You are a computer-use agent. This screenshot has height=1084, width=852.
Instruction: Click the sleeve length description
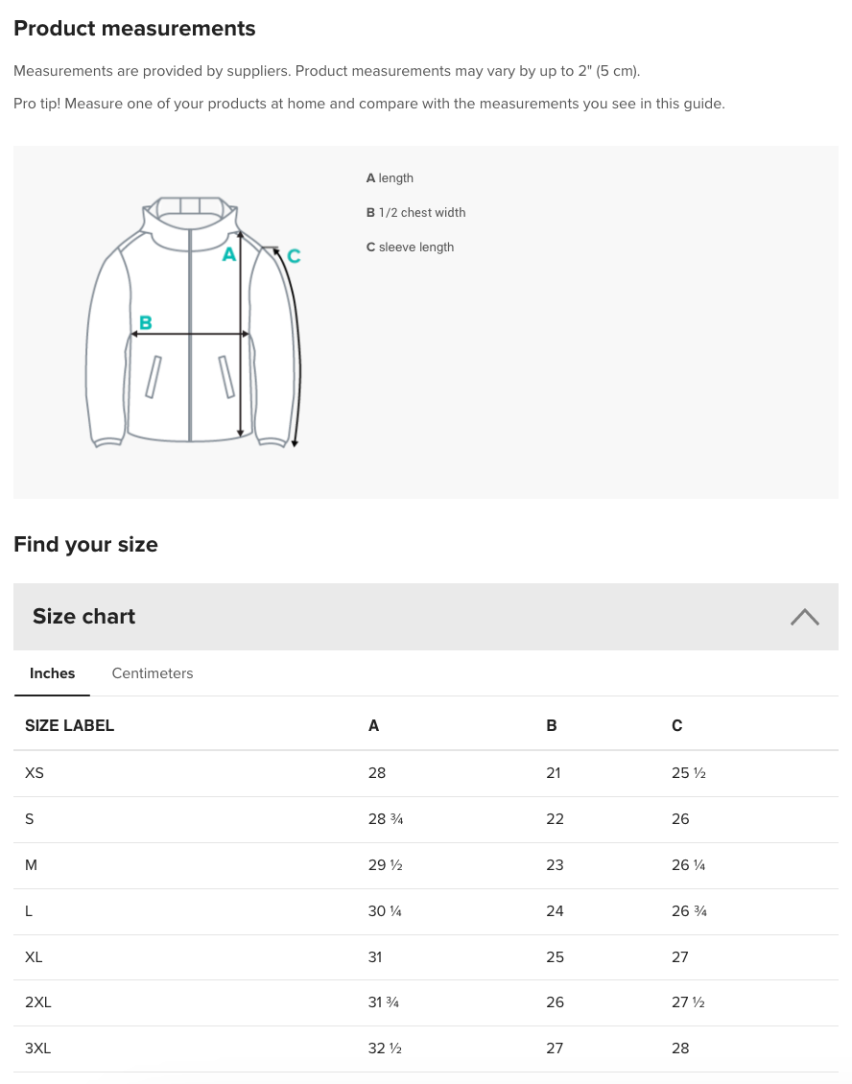tap(410, 247)
